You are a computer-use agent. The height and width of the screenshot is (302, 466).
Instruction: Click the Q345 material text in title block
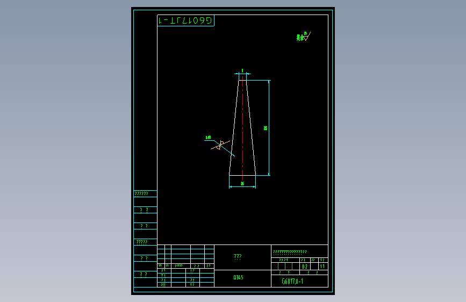[238, 277]
